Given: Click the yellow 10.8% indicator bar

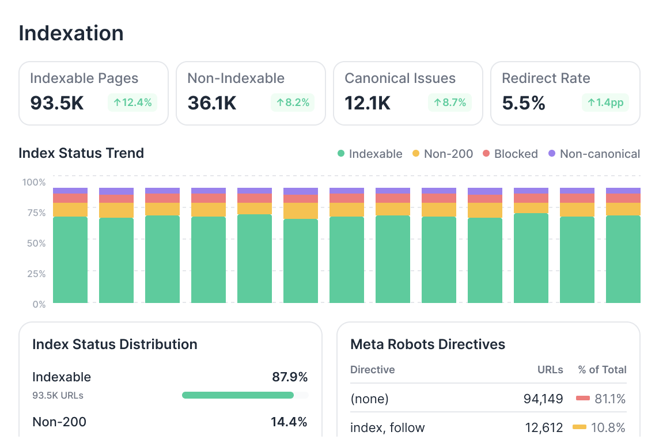Looking at the screenshot, I should [579, 427].
